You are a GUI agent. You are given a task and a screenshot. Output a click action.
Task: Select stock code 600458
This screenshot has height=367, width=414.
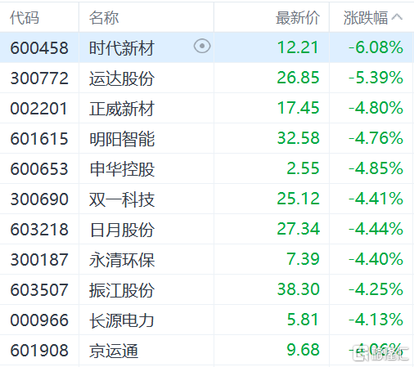39,48
